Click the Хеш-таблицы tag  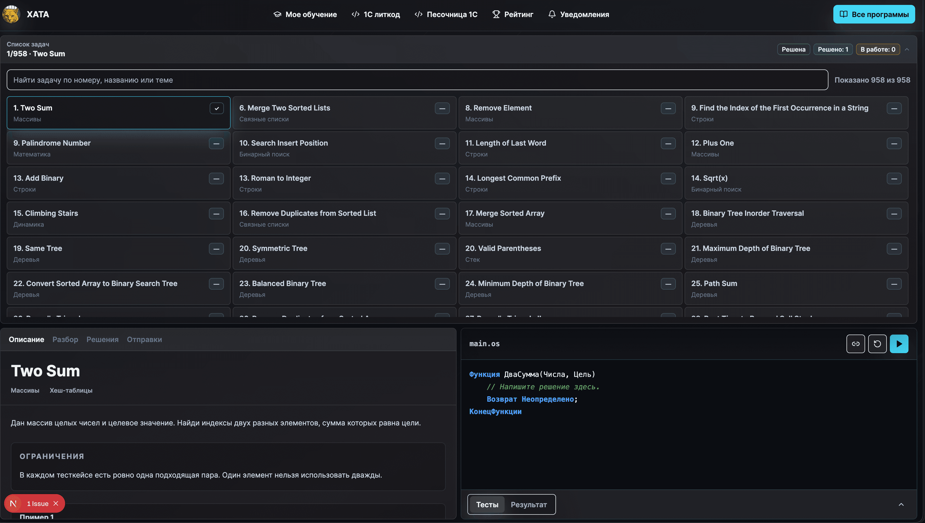coord(71,391)
